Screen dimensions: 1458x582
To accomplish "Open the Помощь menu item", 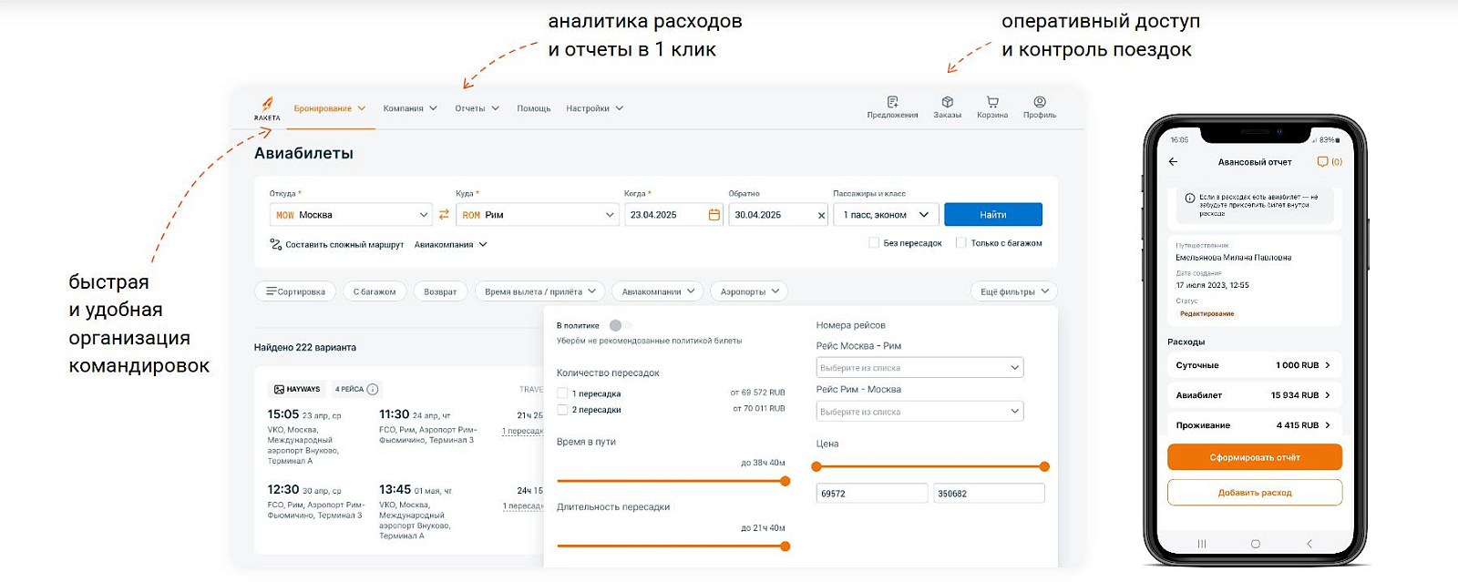I will (534, 108).
